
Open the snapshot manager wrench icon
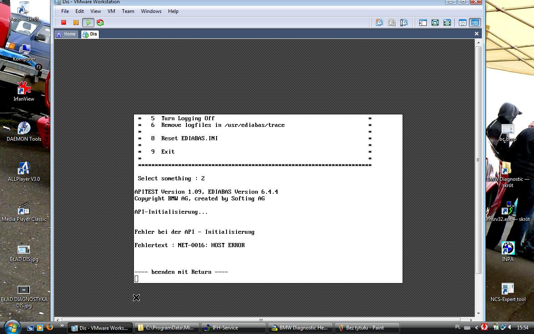[x=403, y=23]
